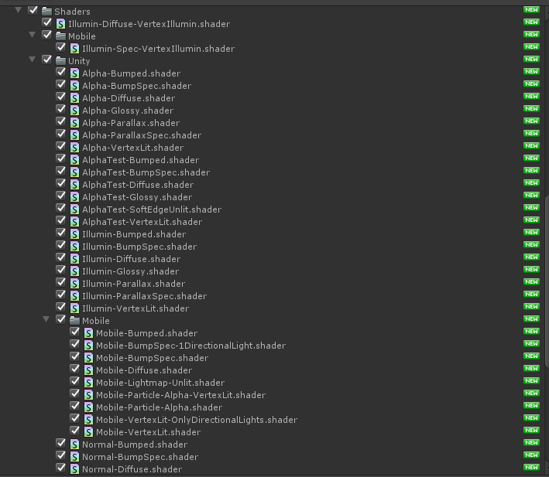Click shader icon for Alpha-Diffuse.shader
This screenshot has width=549, height=477.
click(x=74, y=98)
